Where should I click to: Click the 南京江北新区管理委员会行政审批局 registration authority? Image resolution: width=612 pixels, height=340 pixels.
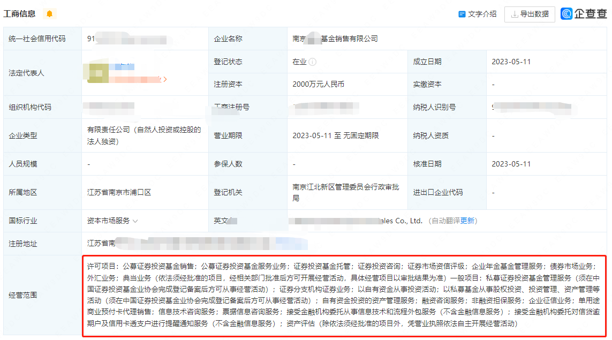point(345,192)
